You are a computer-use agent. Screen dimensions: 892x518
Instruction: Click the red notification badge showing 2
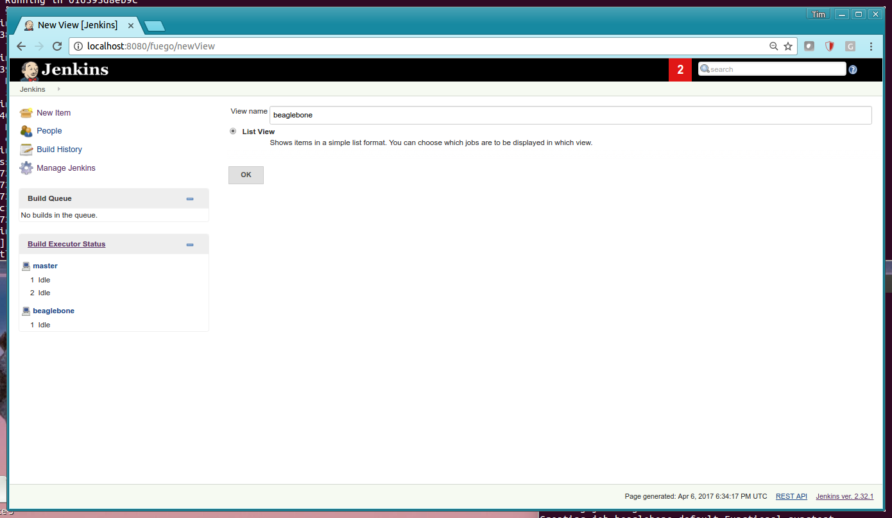(680, 70)
